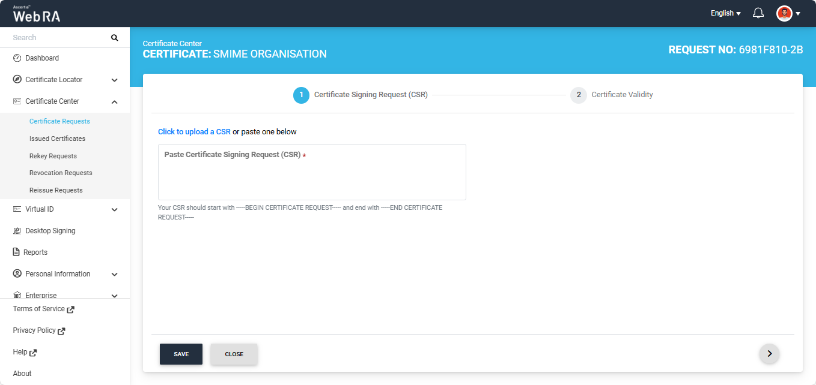Expand the Personal Information section
Viewport: 816px width, 385px height.
click(x=114, y=274)
